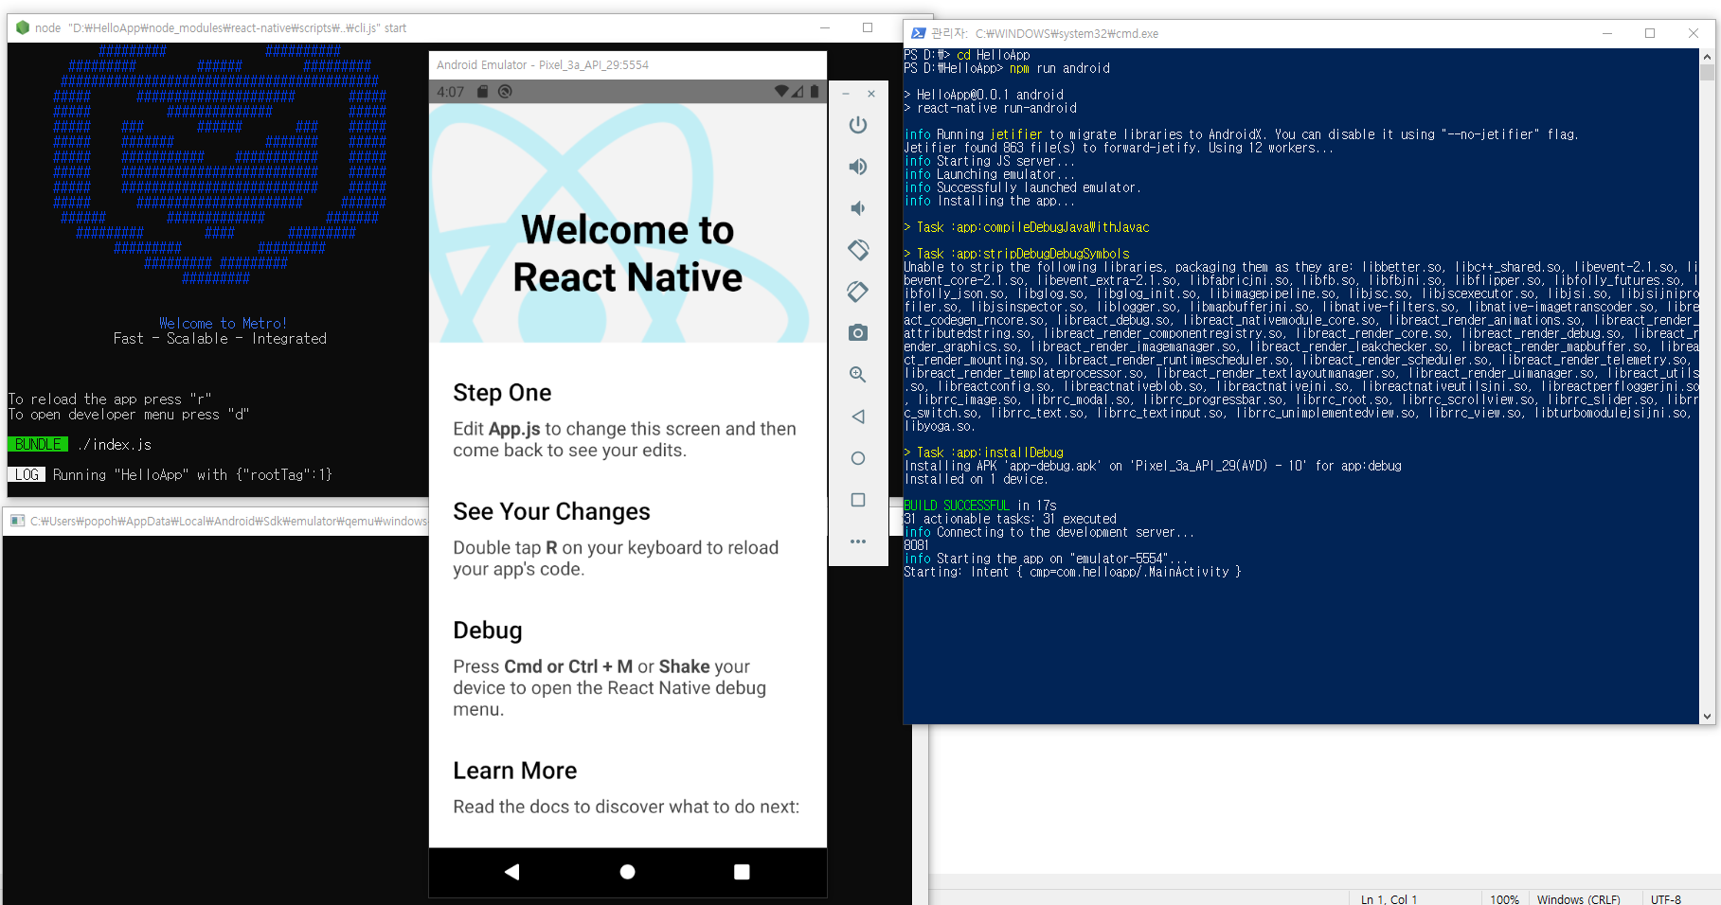Viewport: 1721px width, 905px height.
Task: Click 'npm run android' command line
Action: click(1060, 68)
